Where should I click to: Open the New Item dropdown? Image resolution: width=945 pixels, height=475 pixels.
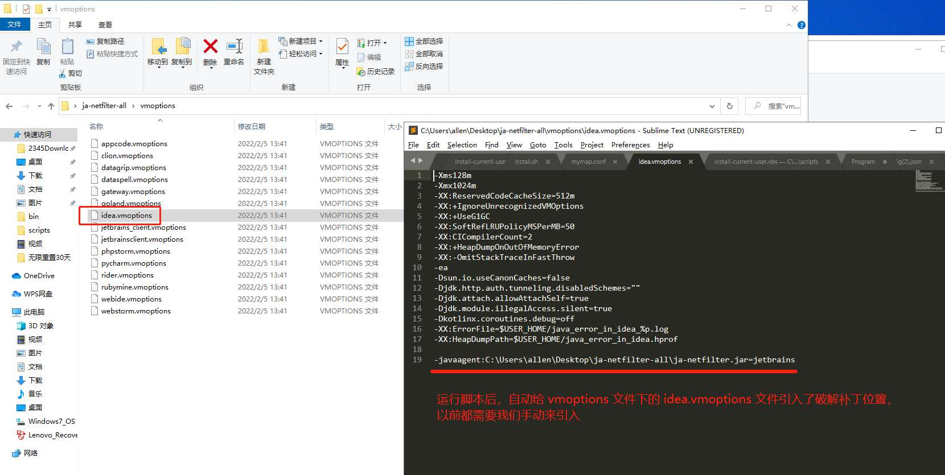click(x=301, y=42)
